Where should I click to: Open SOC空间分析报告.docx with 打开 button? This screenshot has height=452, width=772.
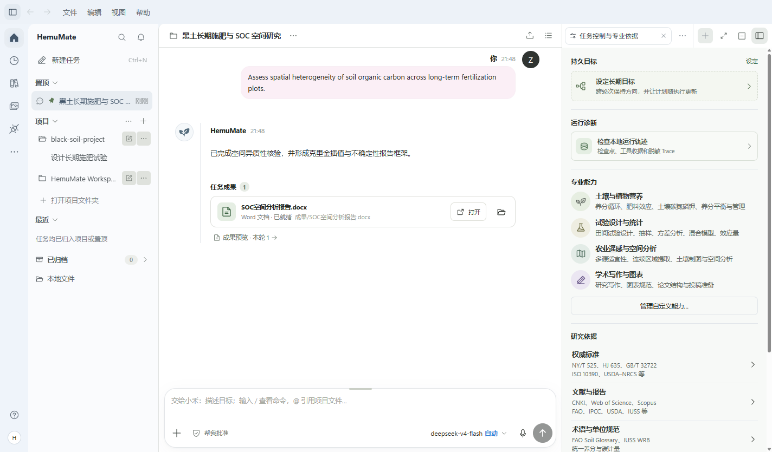468,212
